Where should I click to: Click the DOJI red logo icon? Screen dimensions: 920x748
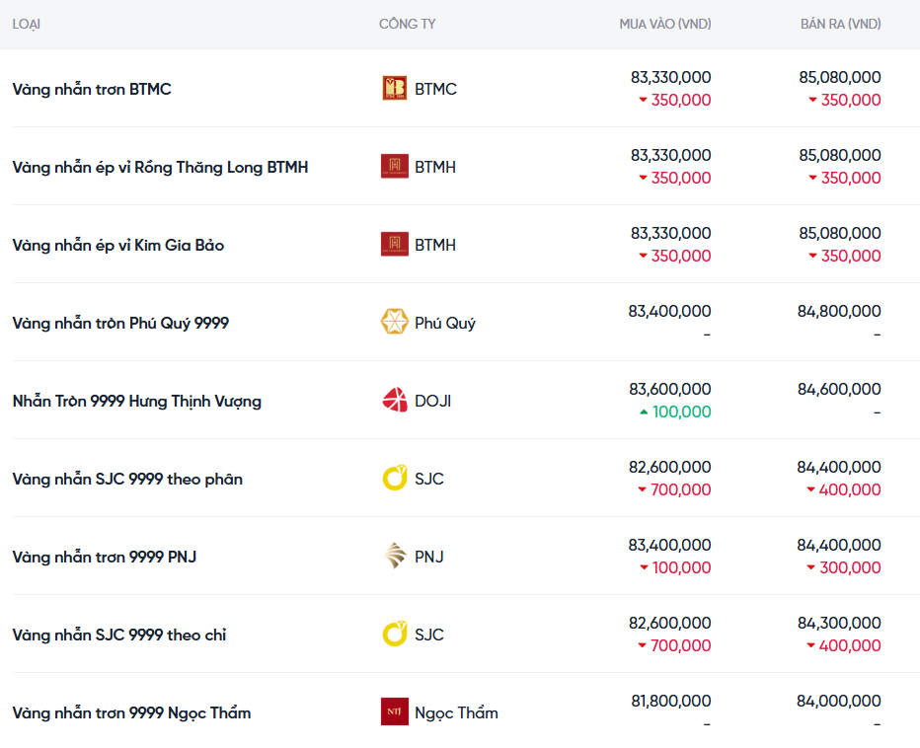tap(394, 400)
